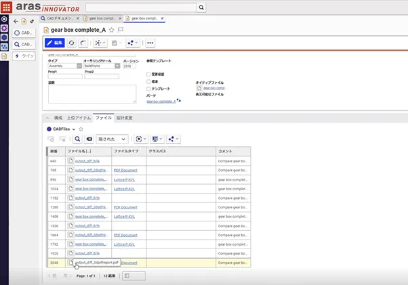Refresh the item with circular arrows icon
Image resolution: width=408 pixels, height=285 pixels.
71,43
